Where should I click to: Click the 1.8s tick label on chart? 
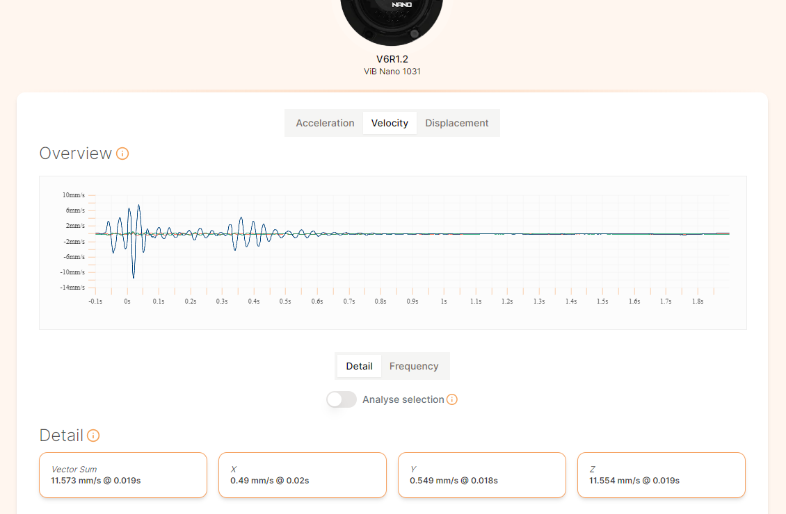point(698,301)
